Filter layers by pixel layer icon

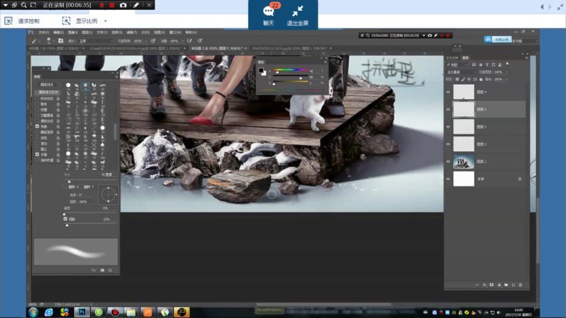[474, 65]
